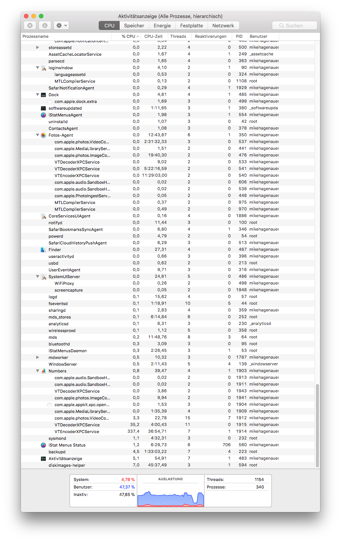Select the notifyd process row

click(x=168, y=223)
